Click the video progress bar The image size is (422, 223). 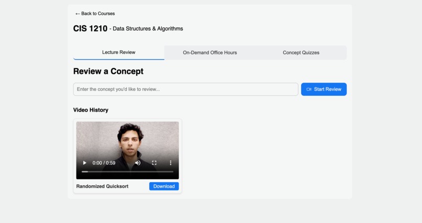coord(128,172)
